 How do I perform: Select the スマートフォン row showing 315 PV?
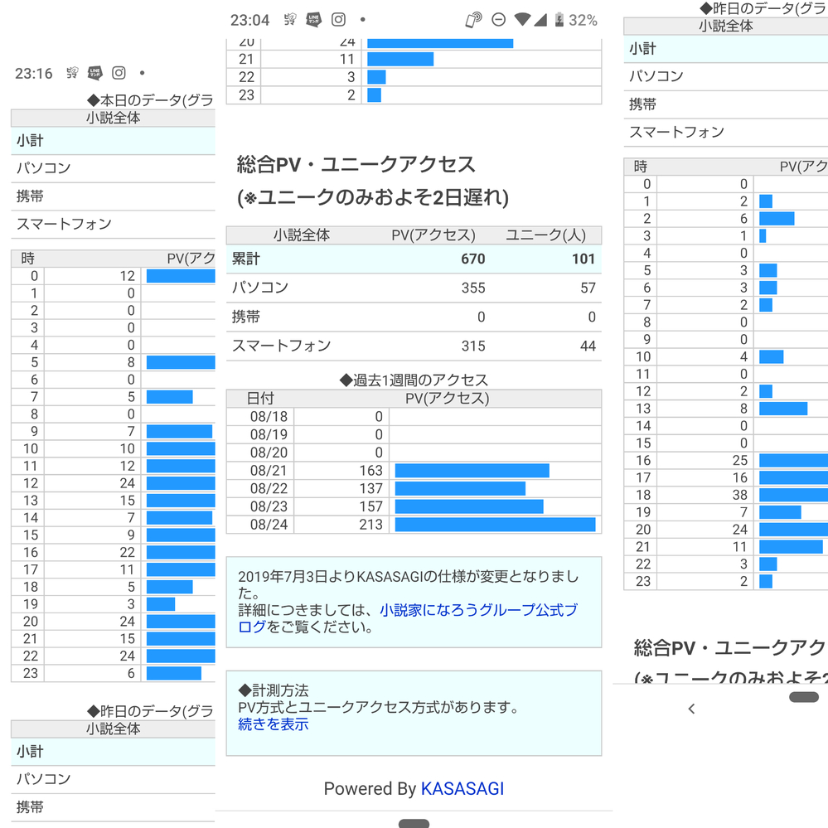[414, 346]
